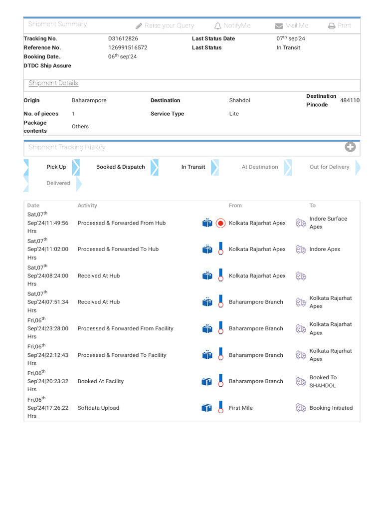Click service type value Lite
Viewport: 383px width, 511px height.
234,114
